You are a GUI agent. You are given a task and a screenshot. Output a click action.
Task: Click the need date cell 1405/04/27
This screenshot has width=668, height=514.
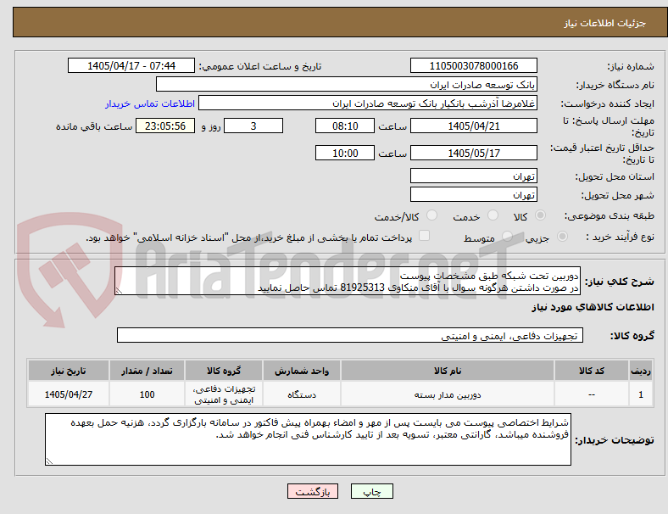69,394
